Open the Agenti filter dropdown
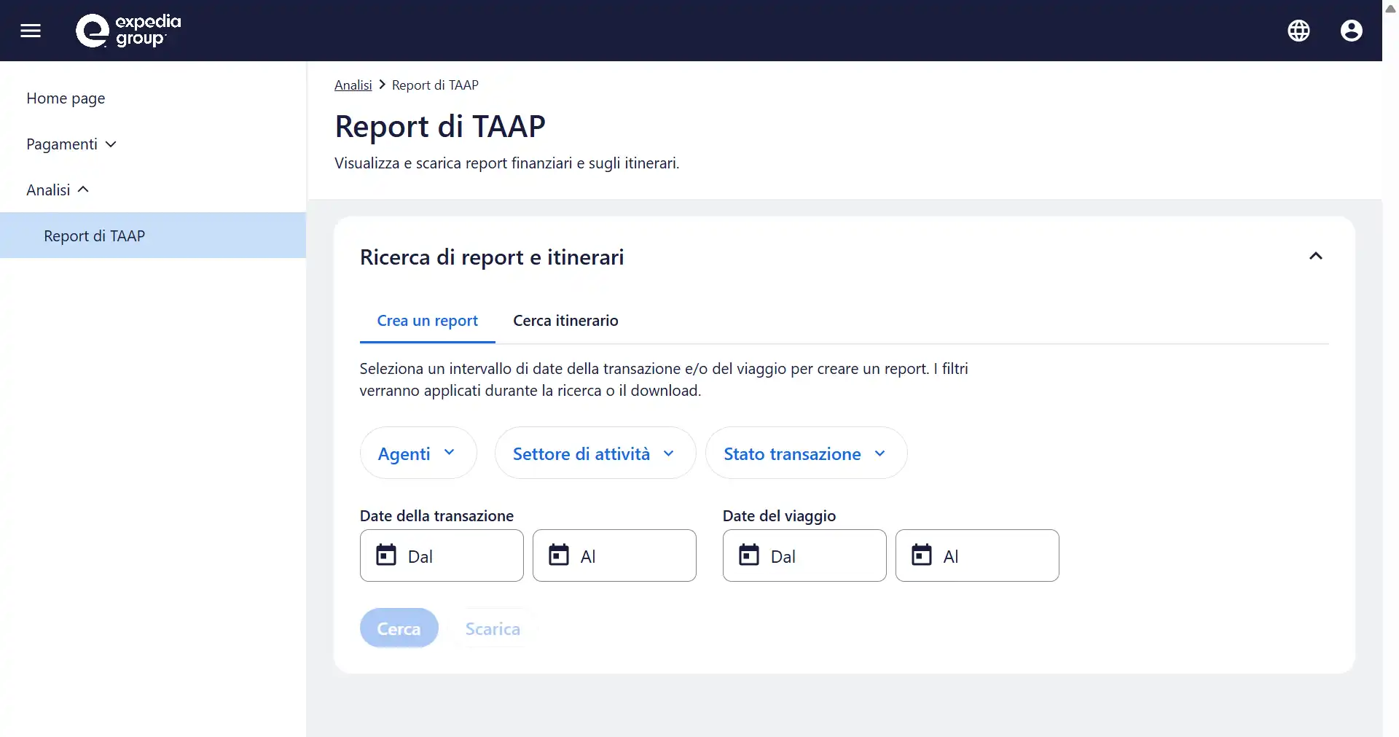The image size is (1399, 737). click(418, 453)
